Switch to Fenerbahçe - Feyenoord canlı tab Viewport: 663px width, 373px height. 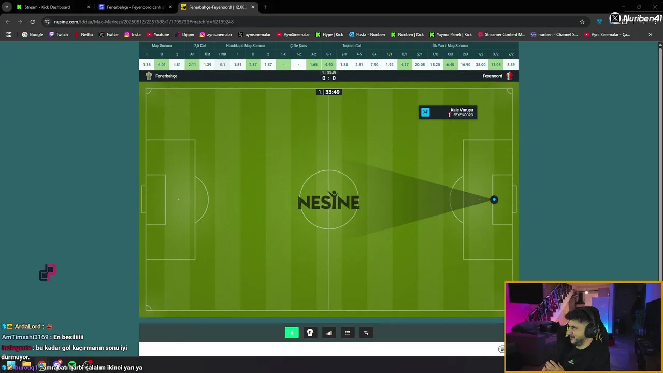135,7
